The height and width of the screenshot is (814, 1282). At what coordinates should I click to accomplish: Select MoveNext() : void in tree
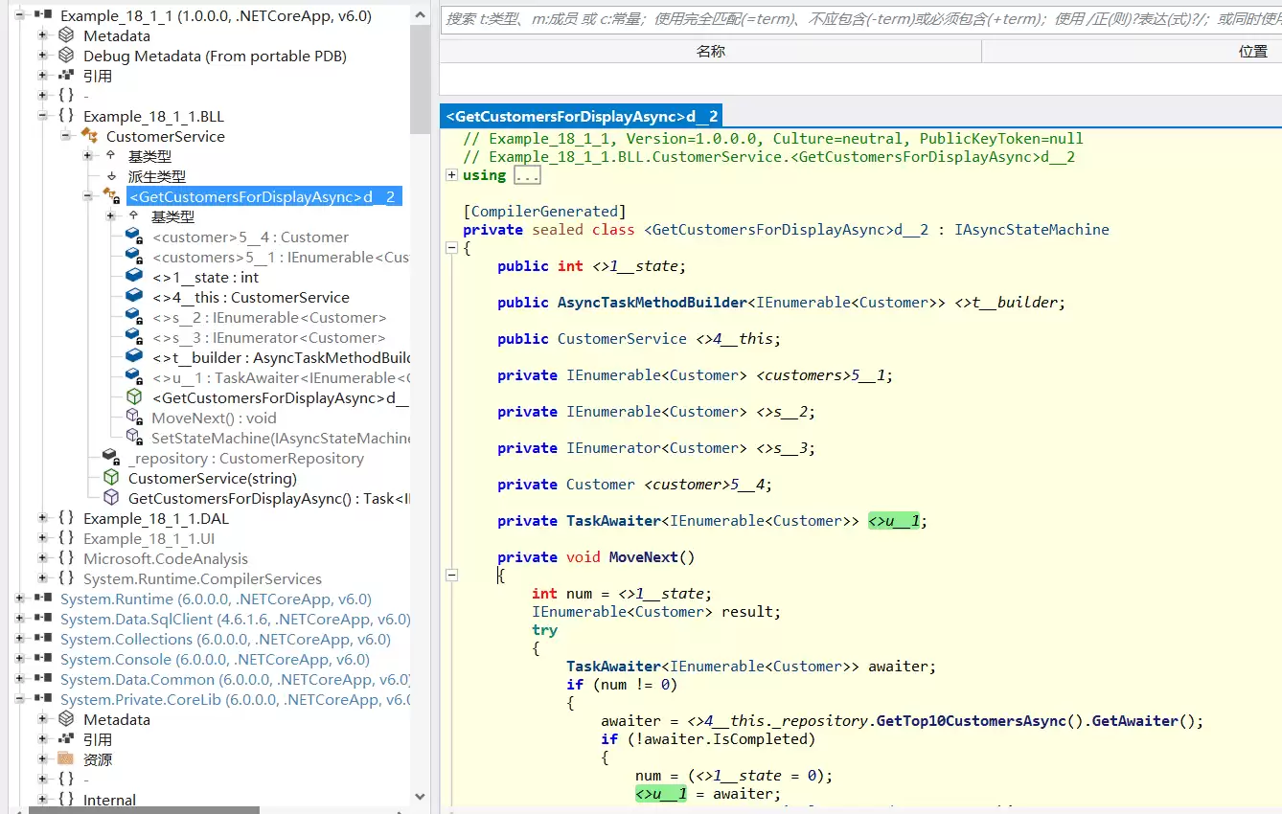point(214,418)
